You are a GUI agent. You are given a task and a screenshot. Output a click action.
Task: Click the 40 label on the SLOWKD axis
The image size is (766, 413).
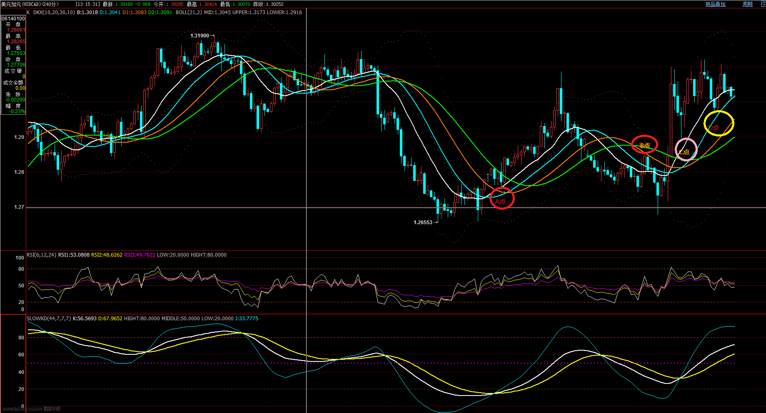[x=21, y=372]
